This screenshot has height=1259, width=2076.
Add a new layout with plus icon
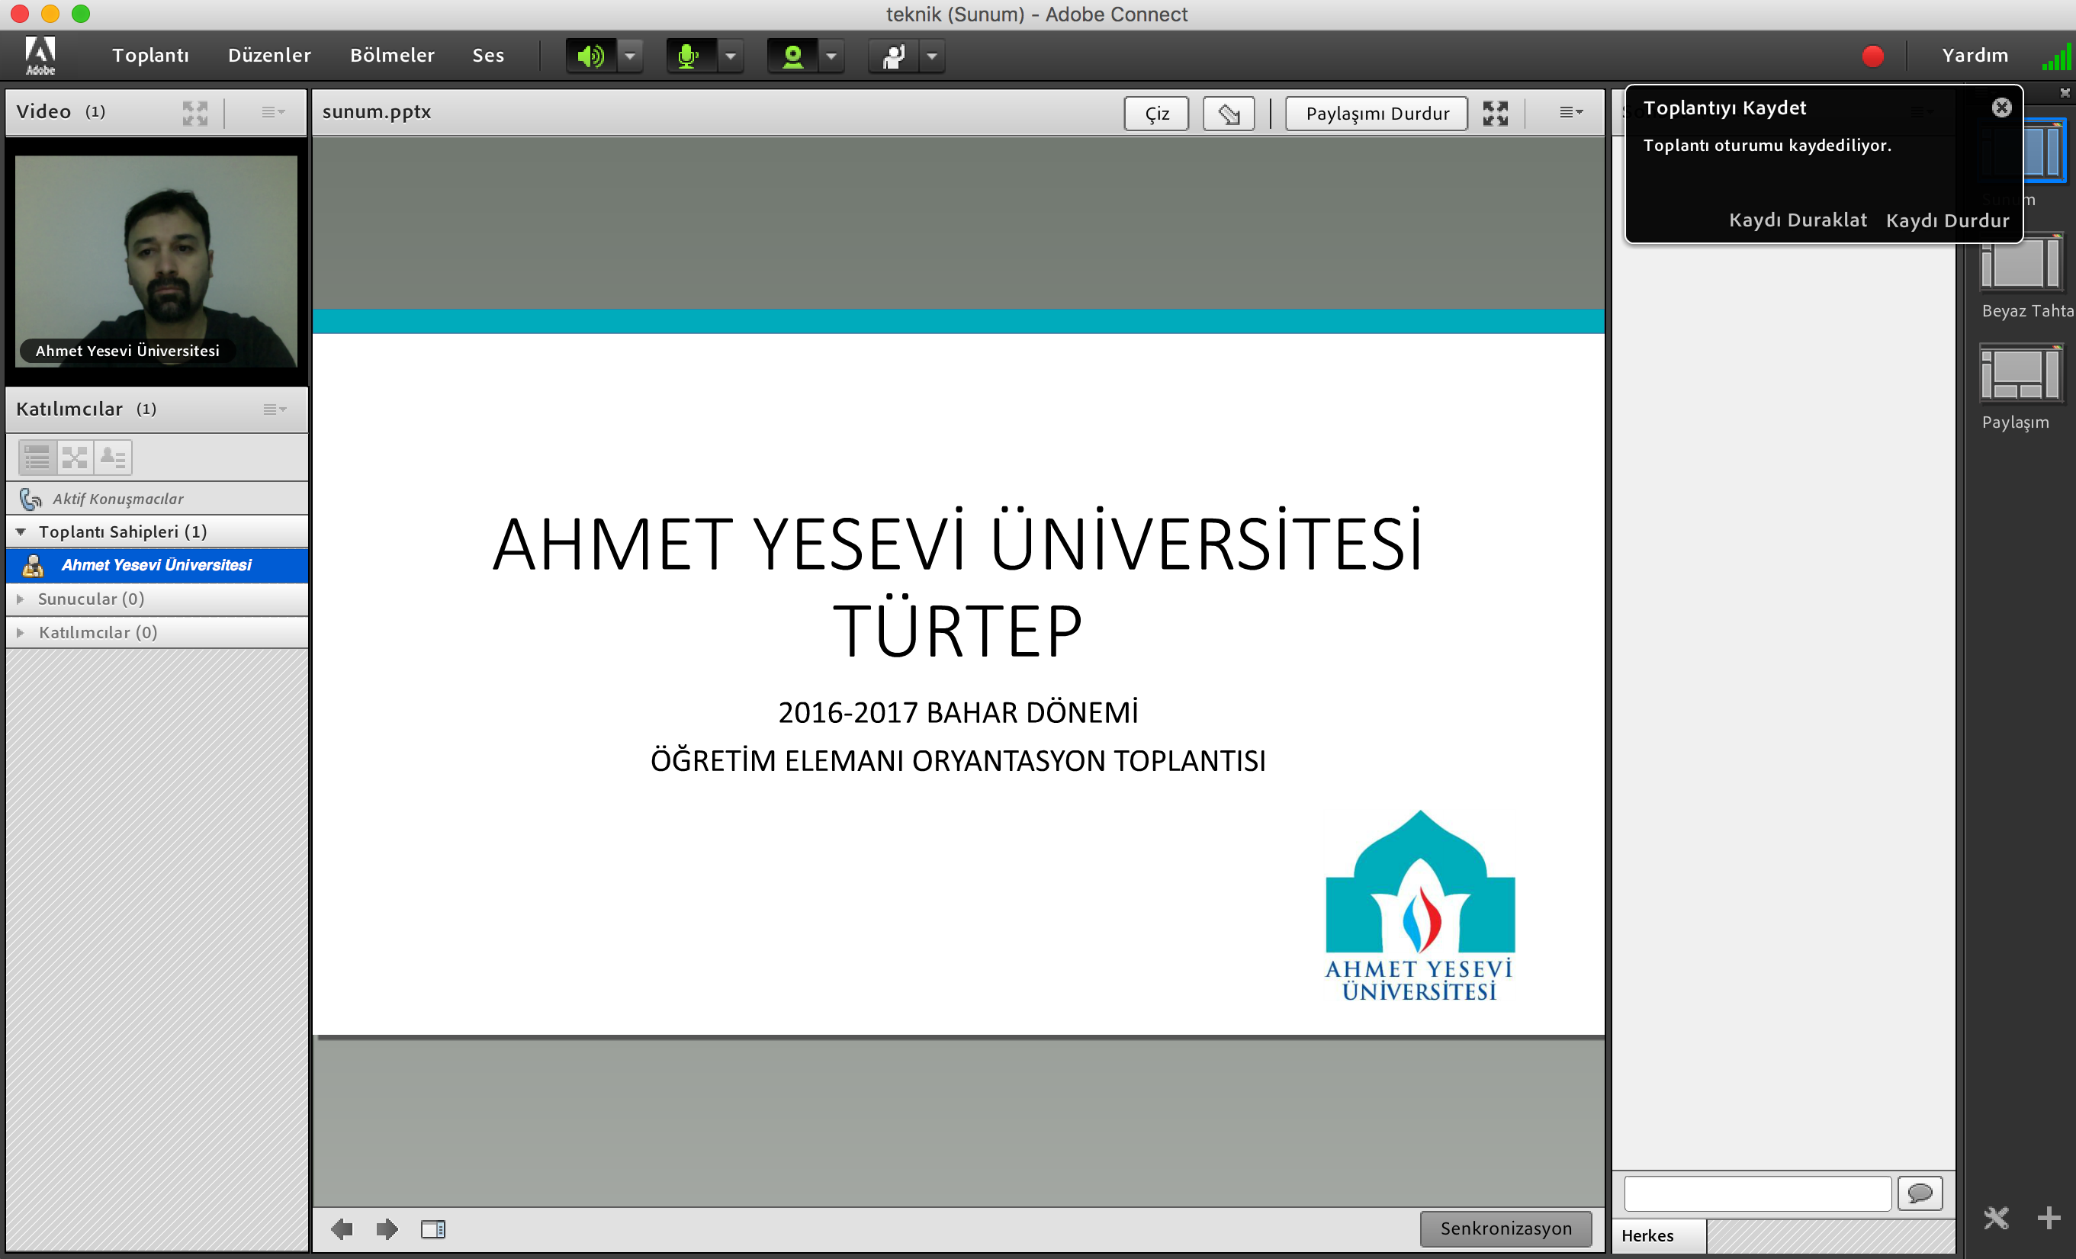2049,1218
